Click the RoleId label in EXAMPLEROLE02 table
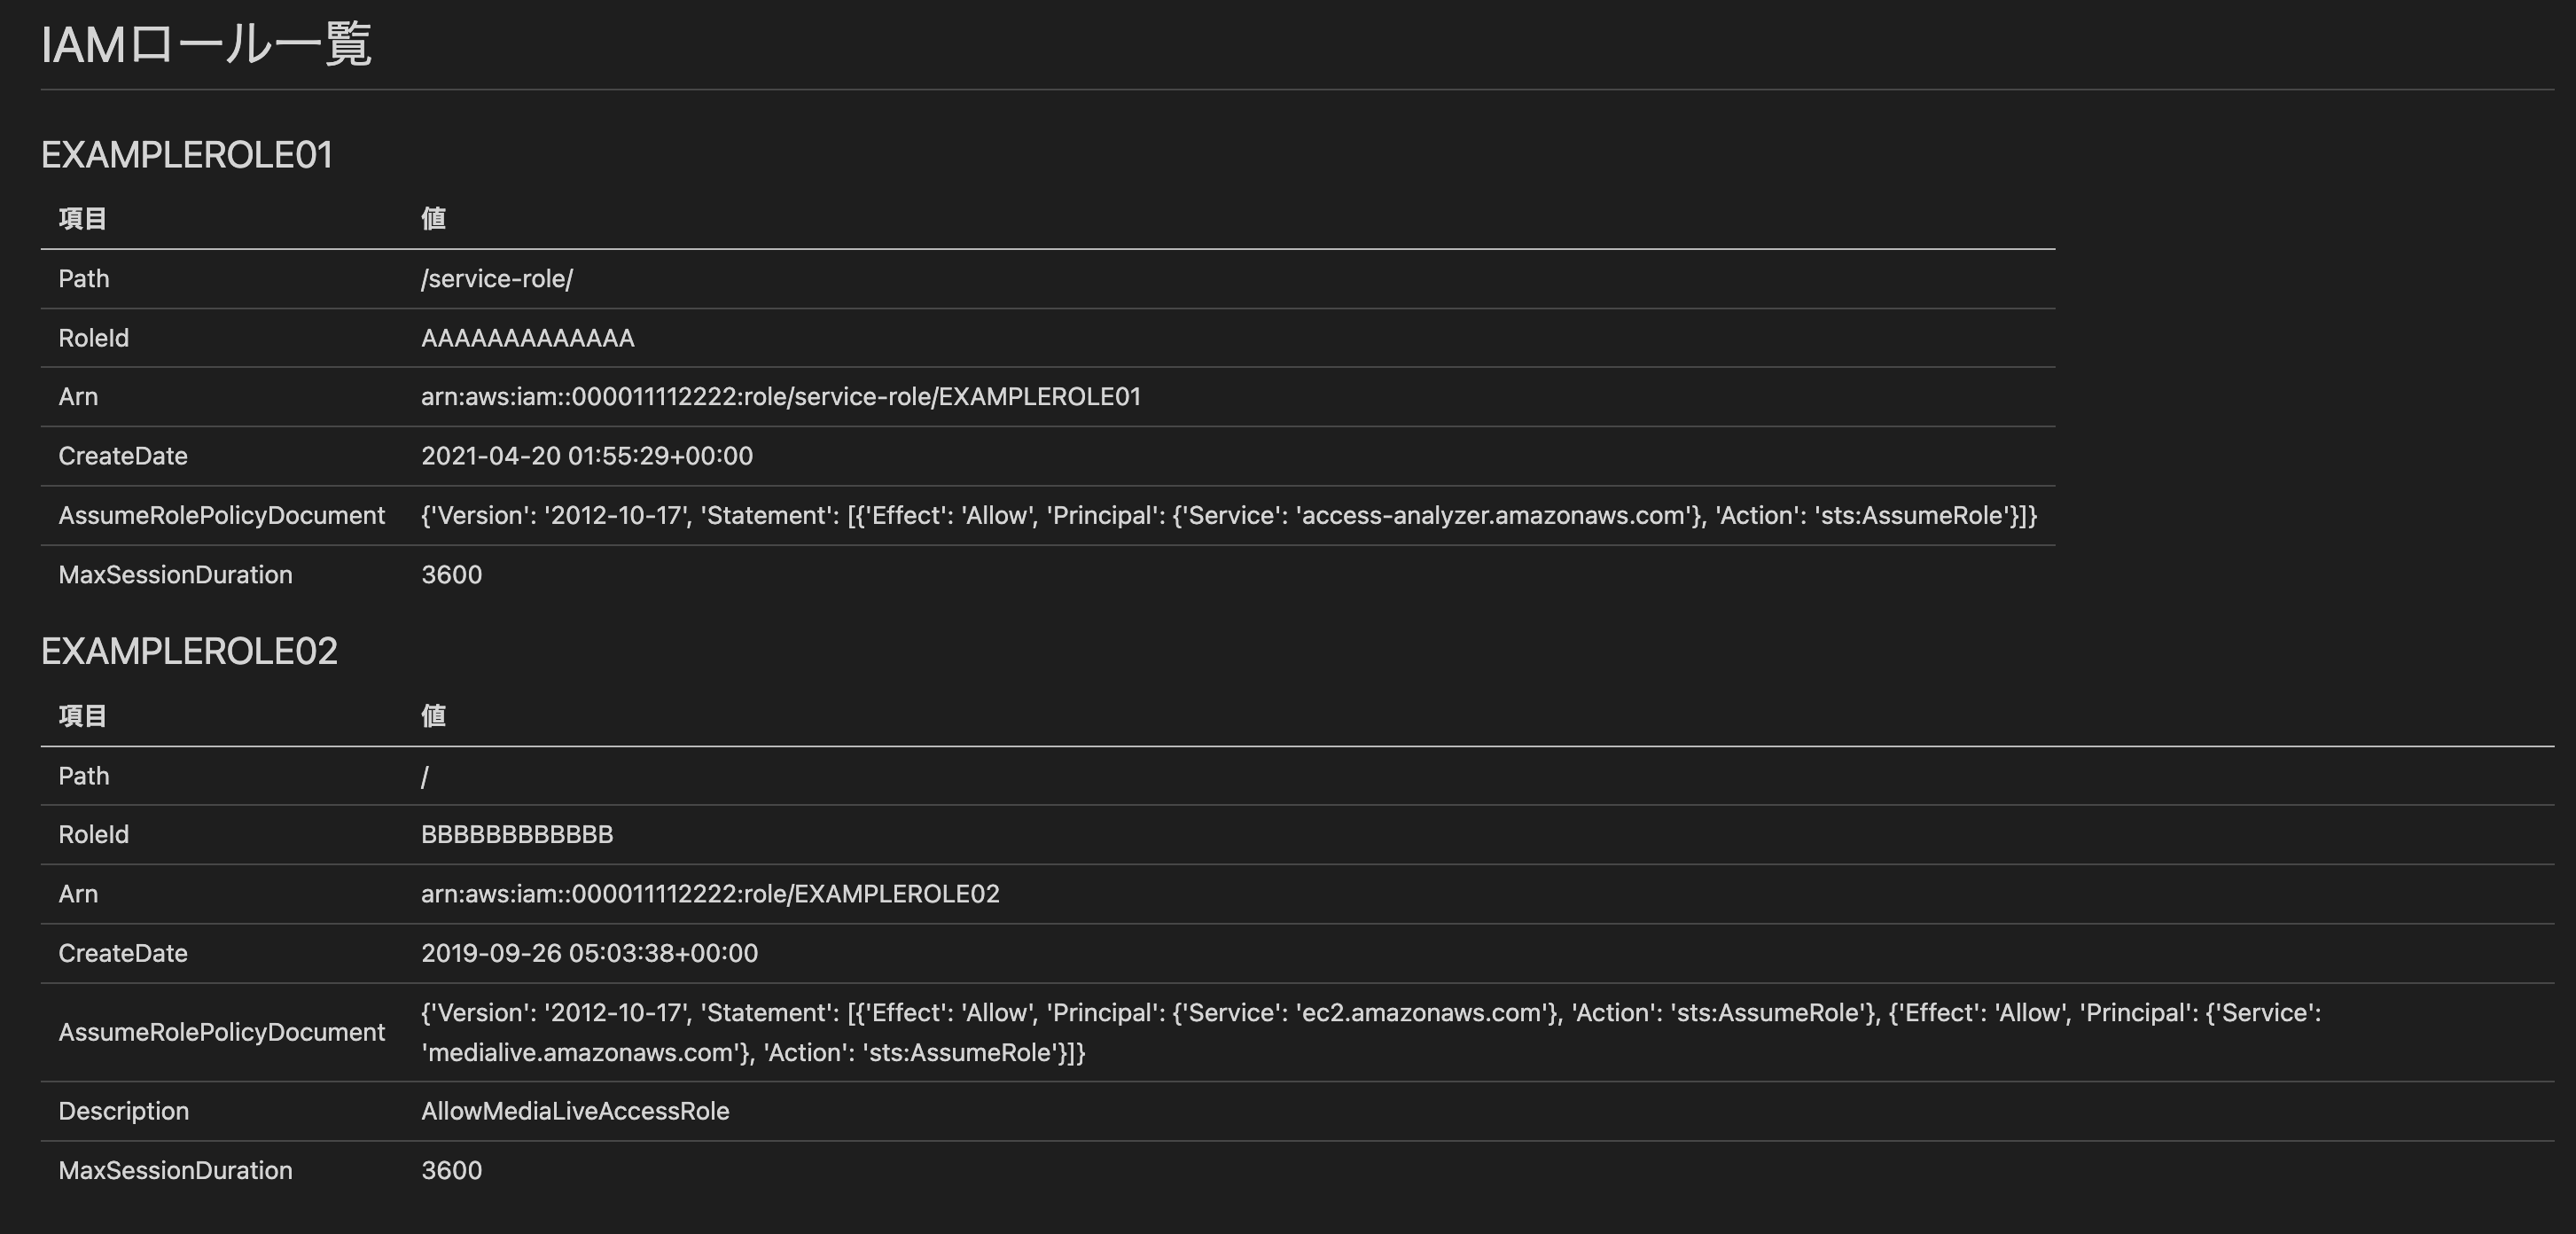Screen dimensions: 2576x1234 [94, 834]
